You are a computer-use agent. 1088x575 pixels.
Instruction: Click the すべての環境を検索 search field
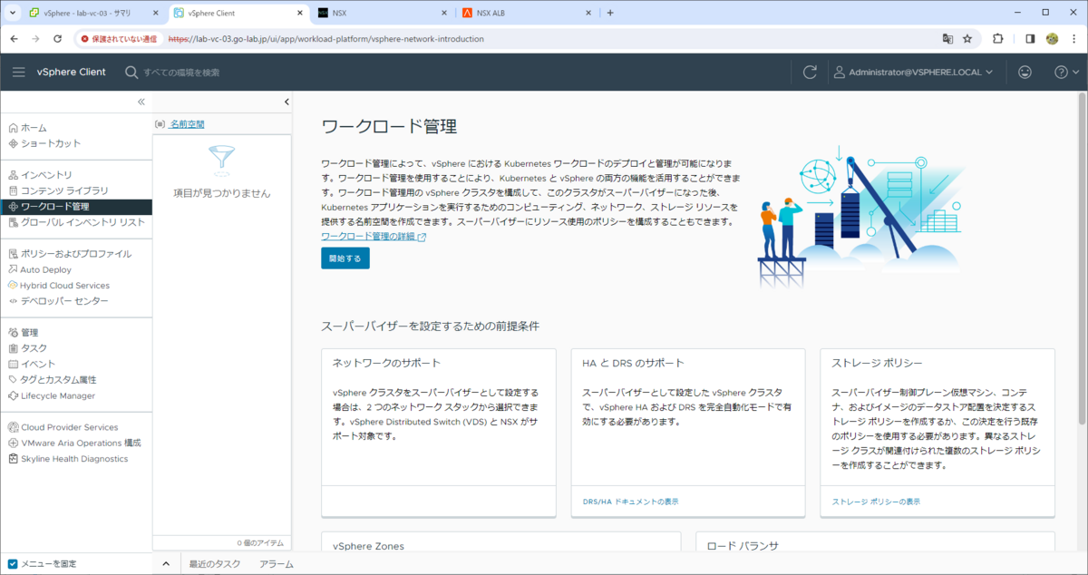point(181,72)
